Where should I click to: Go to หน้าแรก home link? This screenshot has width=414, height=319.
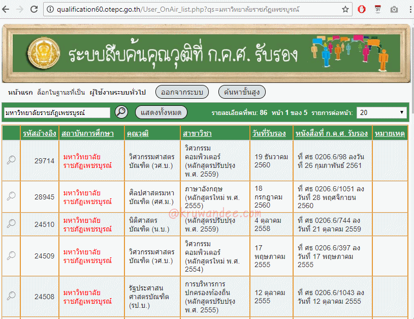(x=20, y=93)
